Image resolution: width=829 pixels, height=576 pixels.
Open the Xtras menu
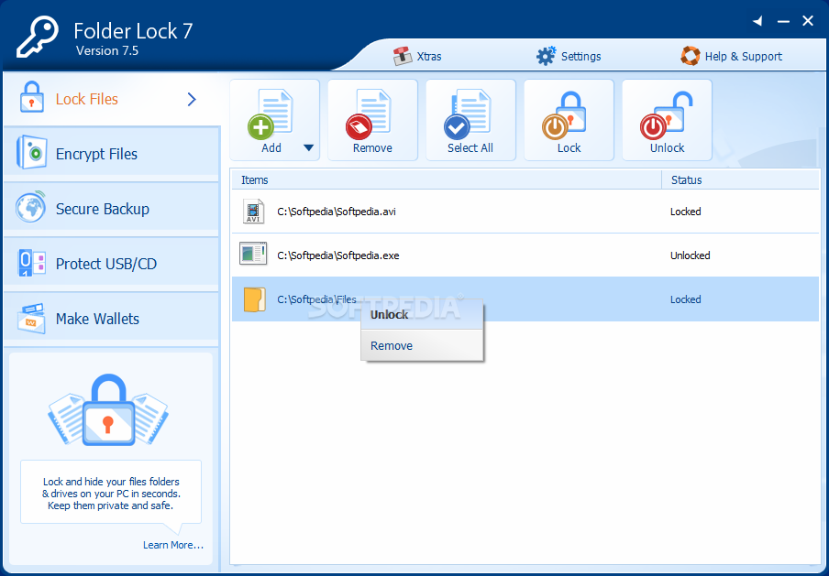[417, 56]
